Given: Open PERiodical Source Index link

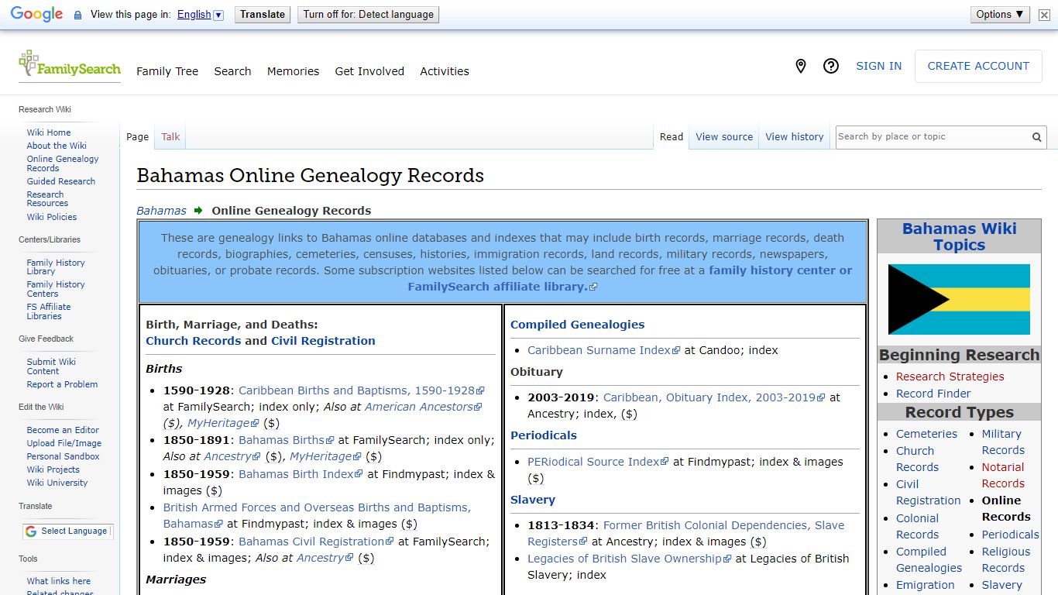Looking at the screenshot, I should click(598, 462).
